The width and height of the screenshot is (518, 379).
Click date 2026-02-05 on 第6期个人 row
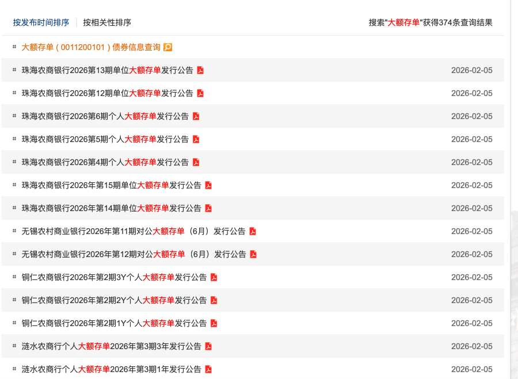point(472,116)
